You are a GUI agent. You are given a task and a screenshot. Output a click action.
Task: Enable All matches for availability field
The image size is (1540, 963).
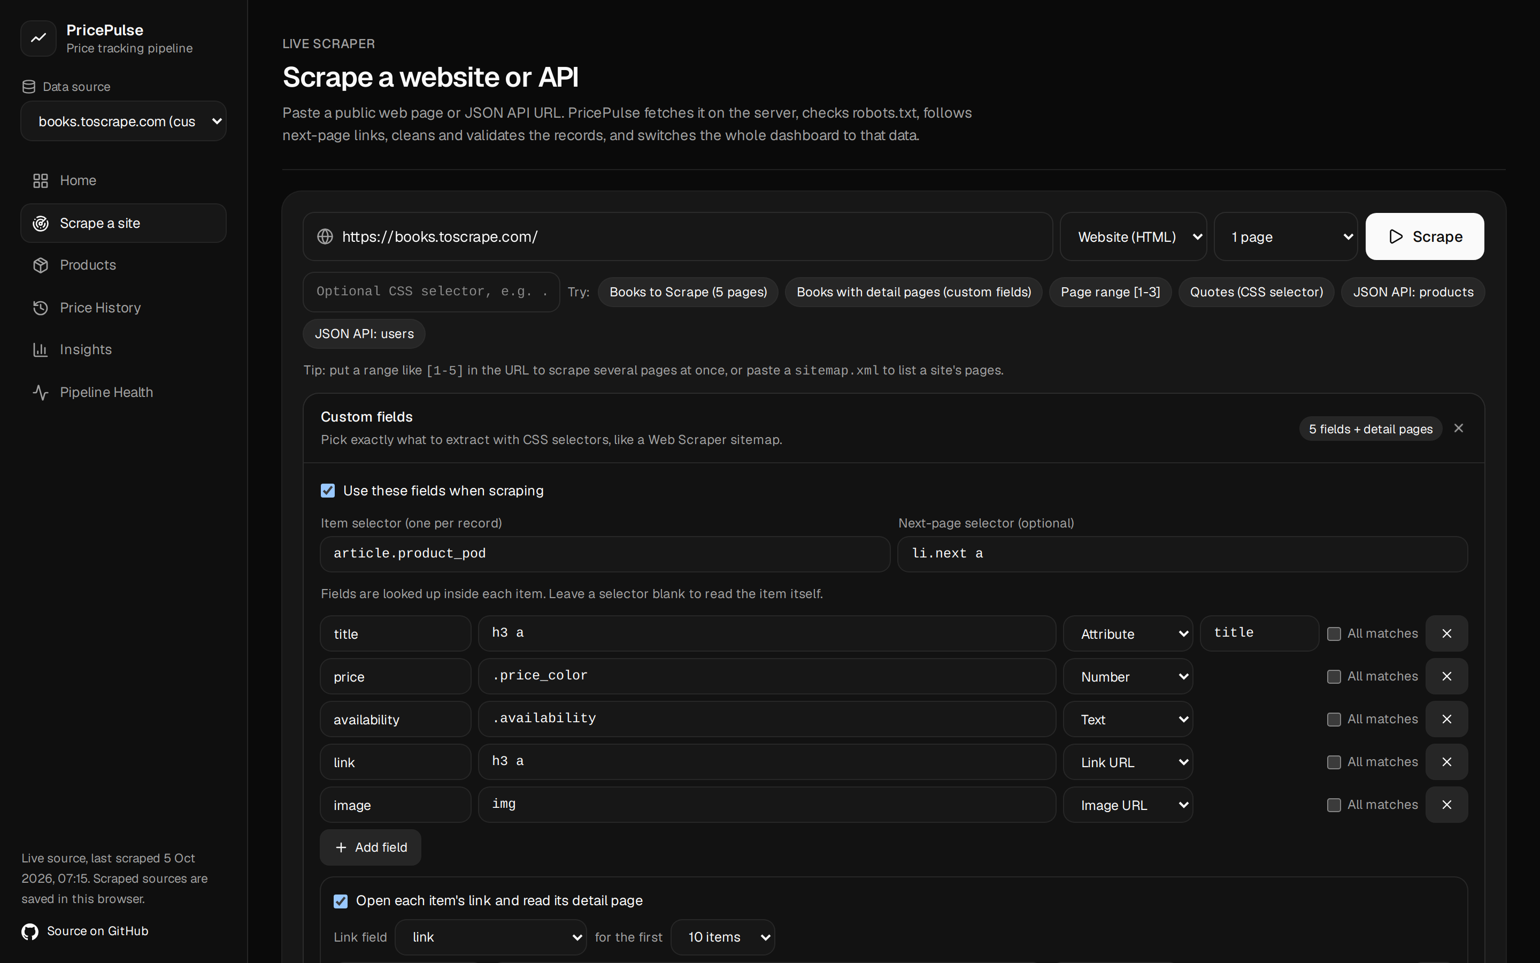[1334, 719]
